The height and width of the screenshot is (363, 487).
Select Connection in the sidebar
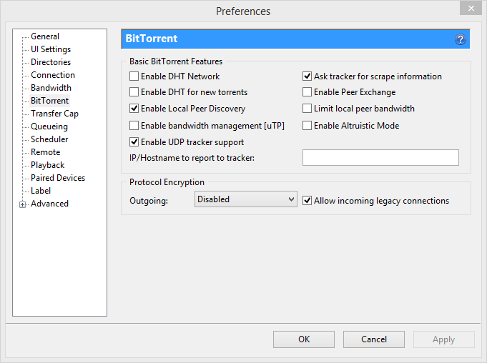[53, 75]
